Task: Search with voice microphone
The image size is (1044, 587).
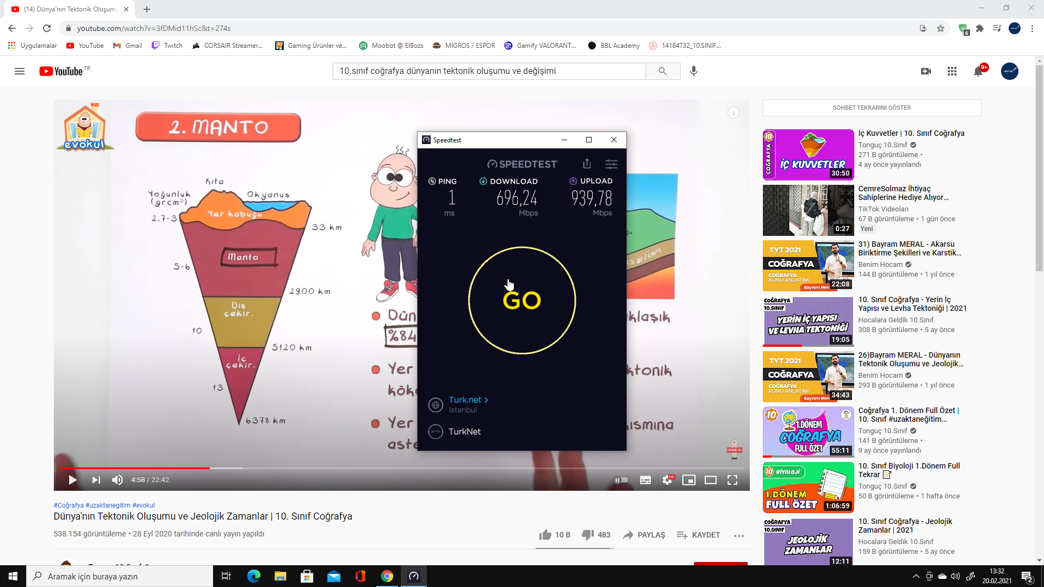Action: (x=694, y=71)
